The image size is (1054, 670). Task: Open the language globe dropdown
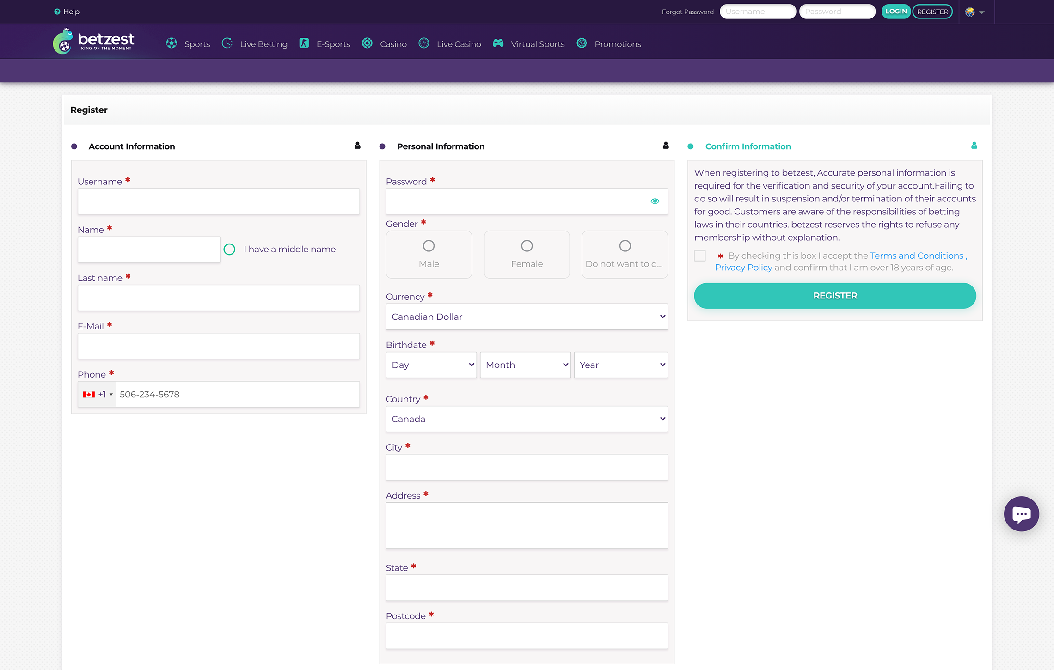tap(974, 12)
